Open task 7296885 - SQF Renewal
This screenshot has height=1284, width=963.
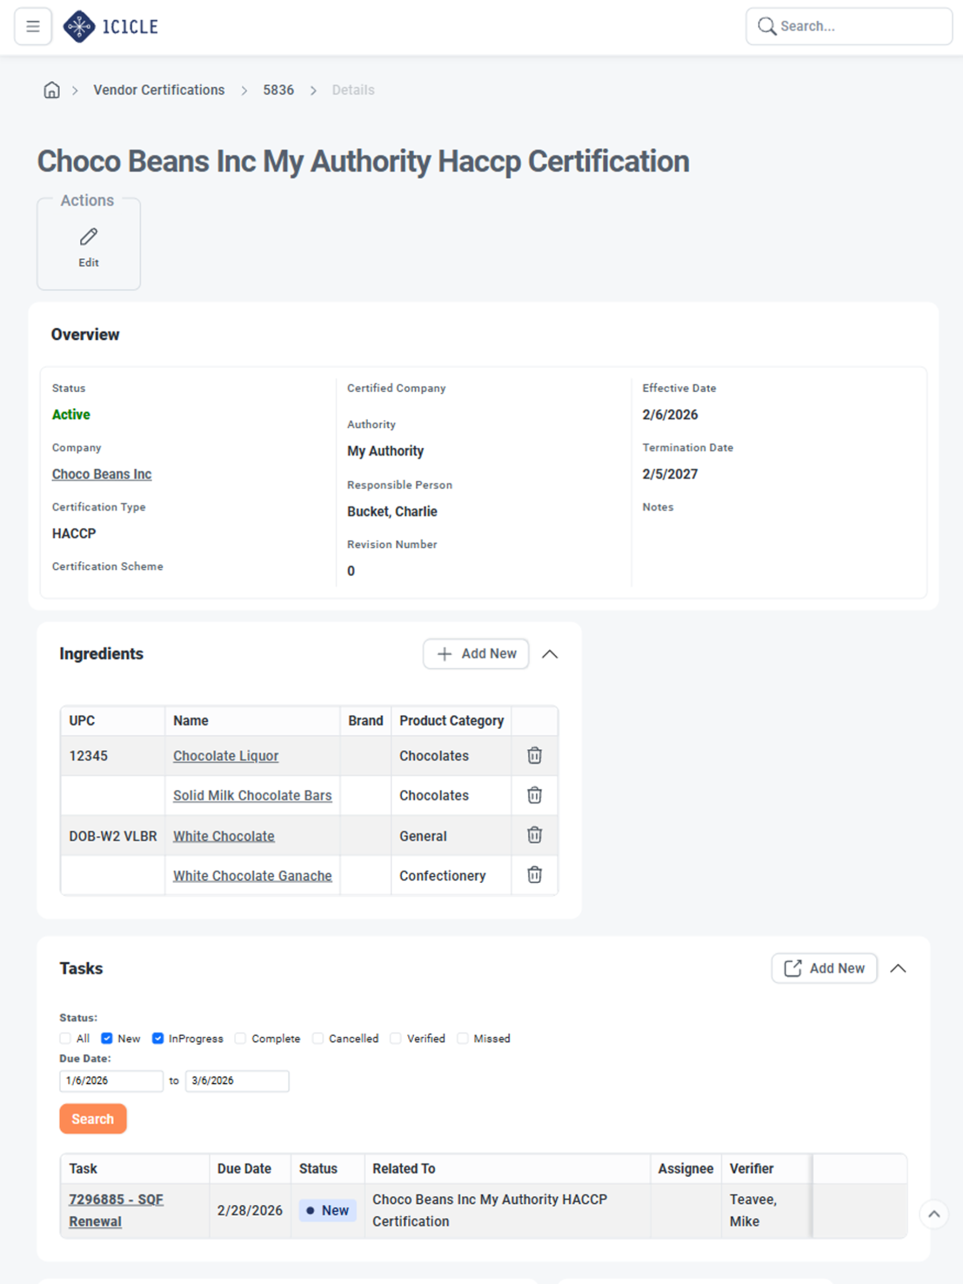(116, 1210)
